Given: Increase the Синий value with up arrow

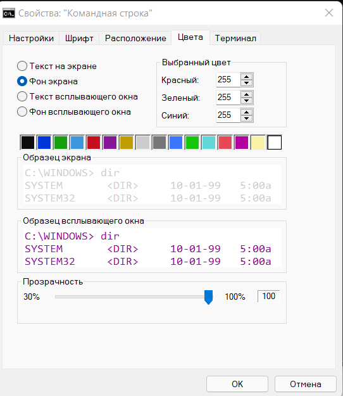Looking at the screenshot, I should [x=246, y=112].
